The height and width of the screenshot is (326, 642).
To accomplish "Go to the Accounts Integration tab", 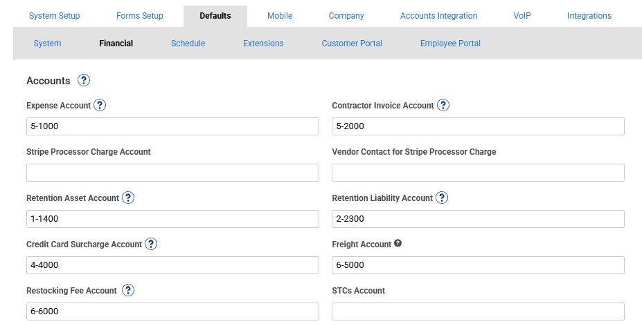I will [x=438, y=16].
